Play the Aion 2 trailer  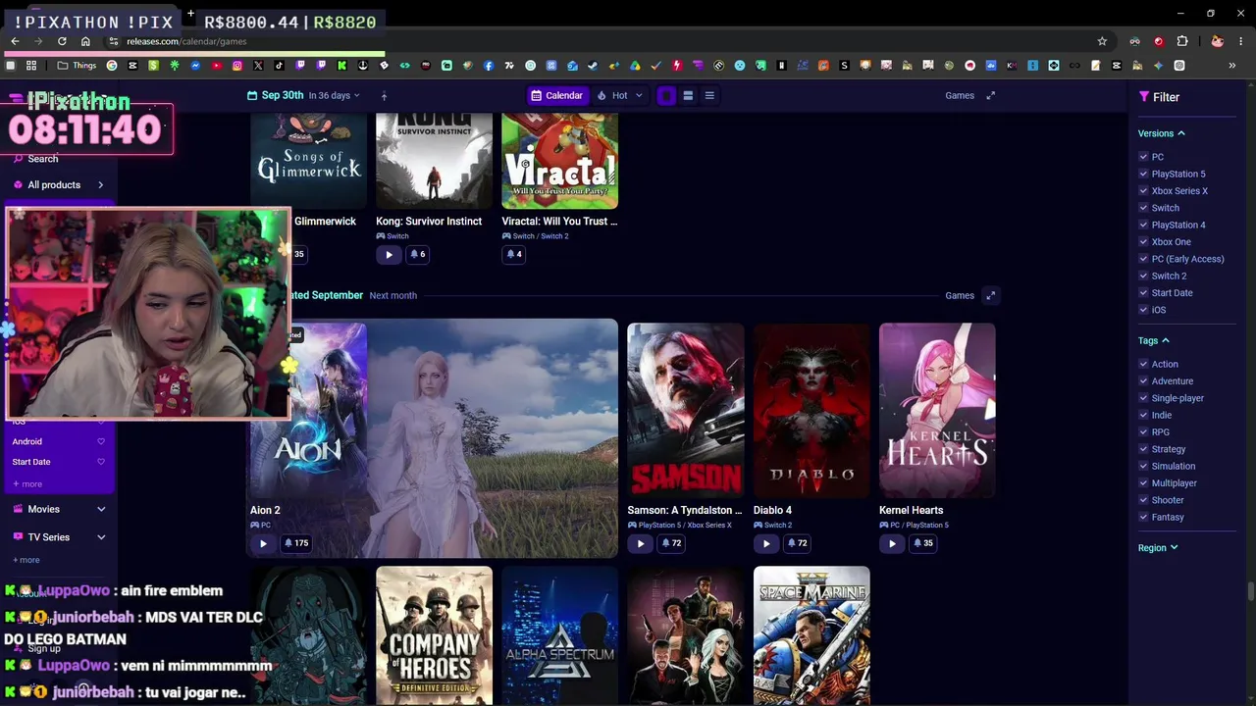pyautogui.click(x=263, y=543)
